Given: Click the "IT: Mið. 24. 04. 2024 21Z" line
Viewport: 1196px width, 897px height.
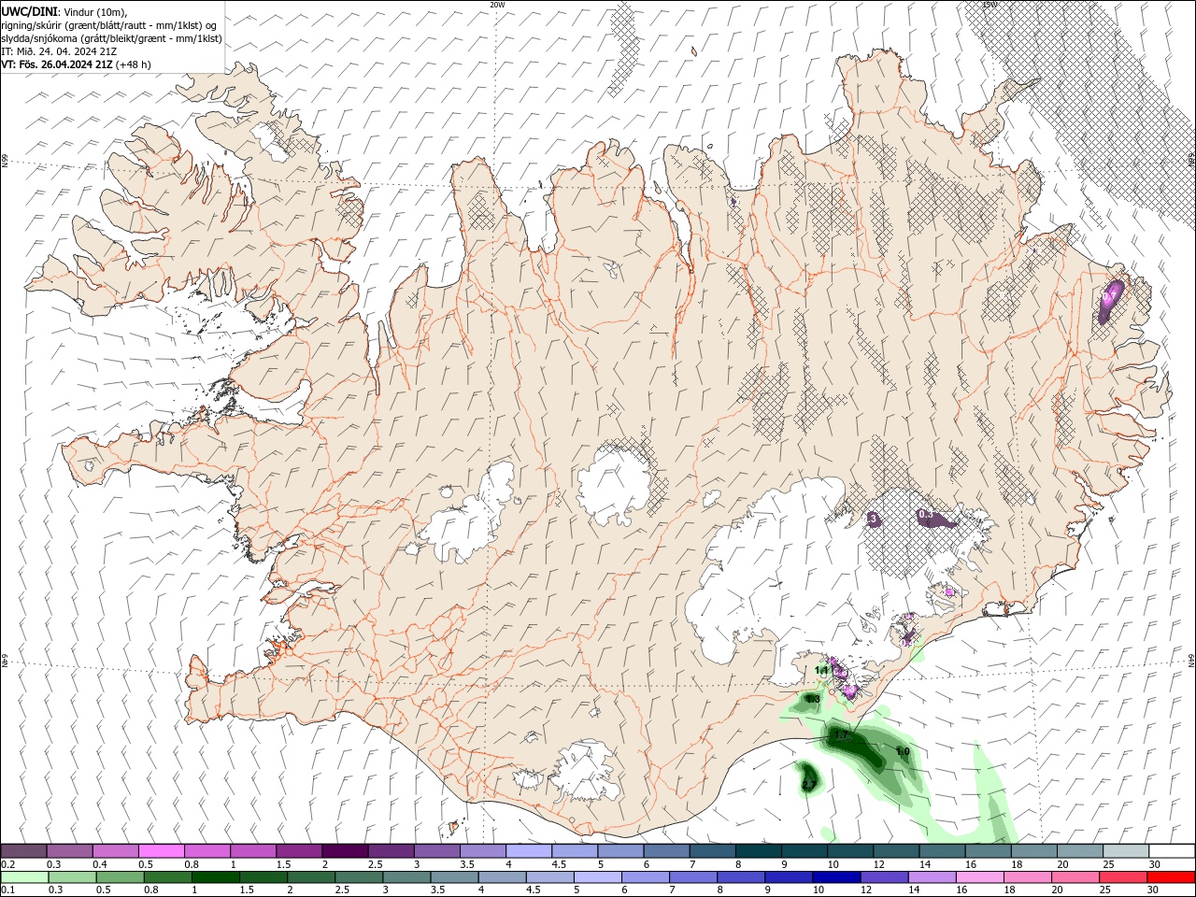Looking at the screenshot, I should [59, 51].
